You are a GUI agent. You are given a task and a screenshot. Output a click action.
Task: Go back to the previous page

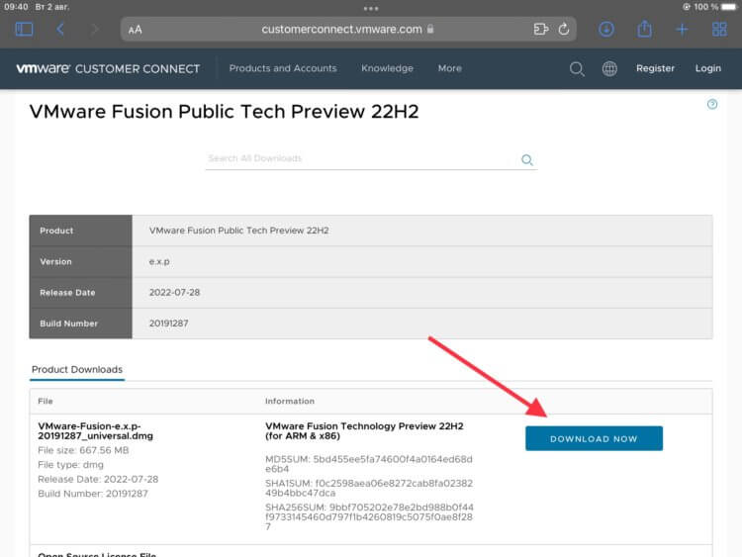pyautogui.click(x=60, y=29)
